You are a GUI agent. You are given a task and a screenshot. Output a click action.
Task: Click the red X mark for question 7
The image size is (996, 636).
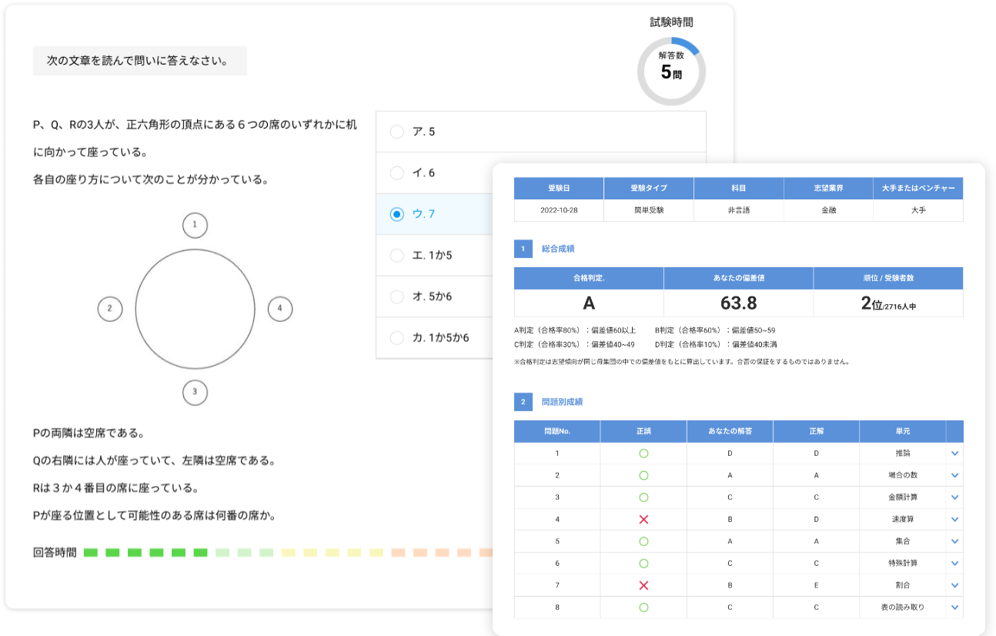643,585
